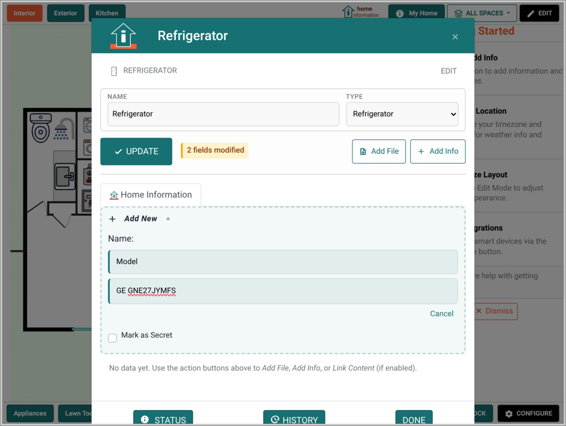Click the water heater icon on the floor plan
Image resolution: width=566 pixels, height=426 pixels.
click(x=89, y=174)
